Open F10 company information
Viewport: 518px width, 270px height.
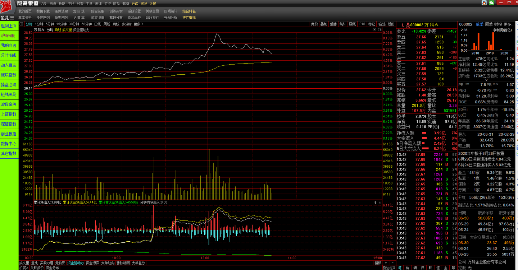pyautogui.click(x=362, y=24)
